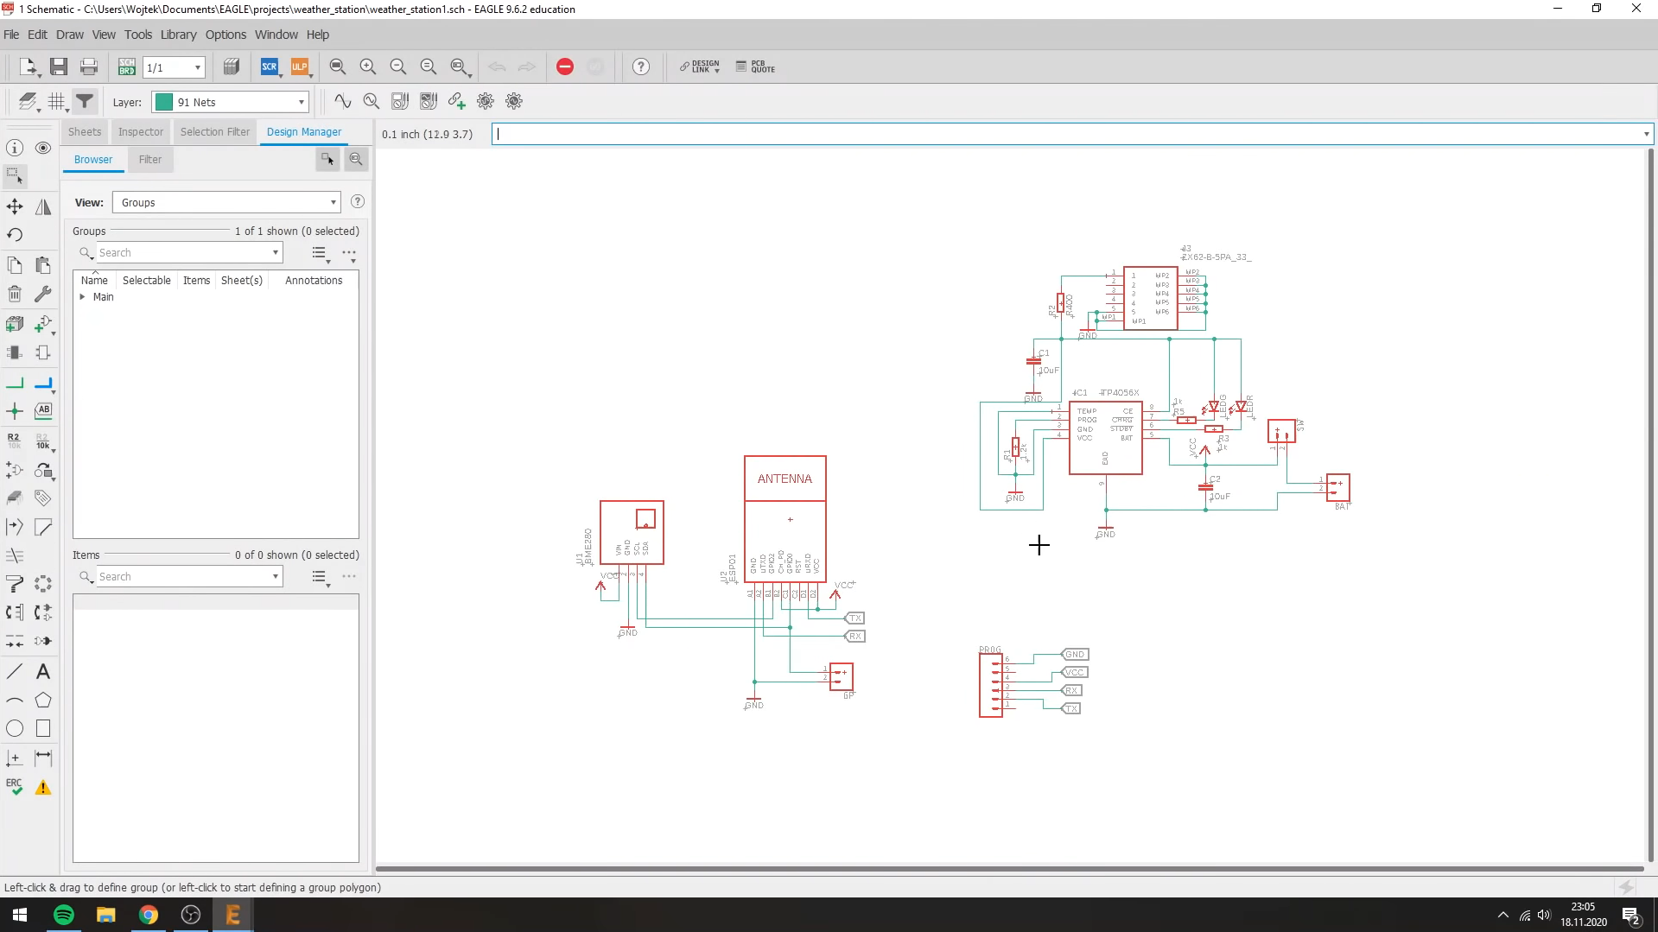Open command line history dropdown arrow
The width and height of the screenshot is (1658, 932).
pos(1646,134)
